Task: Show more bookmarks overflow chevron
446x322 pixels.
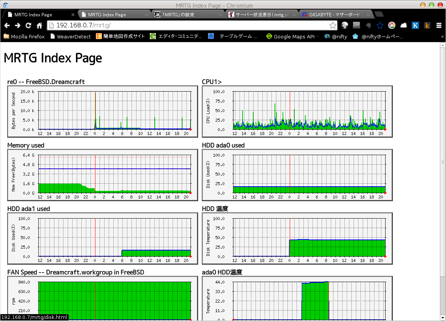Action: pyautogui.click(x=442, y=36)
